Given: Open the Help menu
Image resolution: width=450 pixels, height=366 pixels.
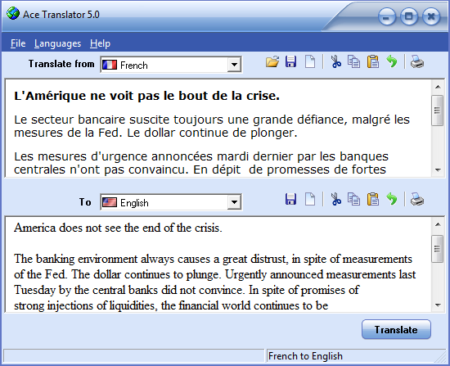Looking at the screenshot, I should (100, 43).
